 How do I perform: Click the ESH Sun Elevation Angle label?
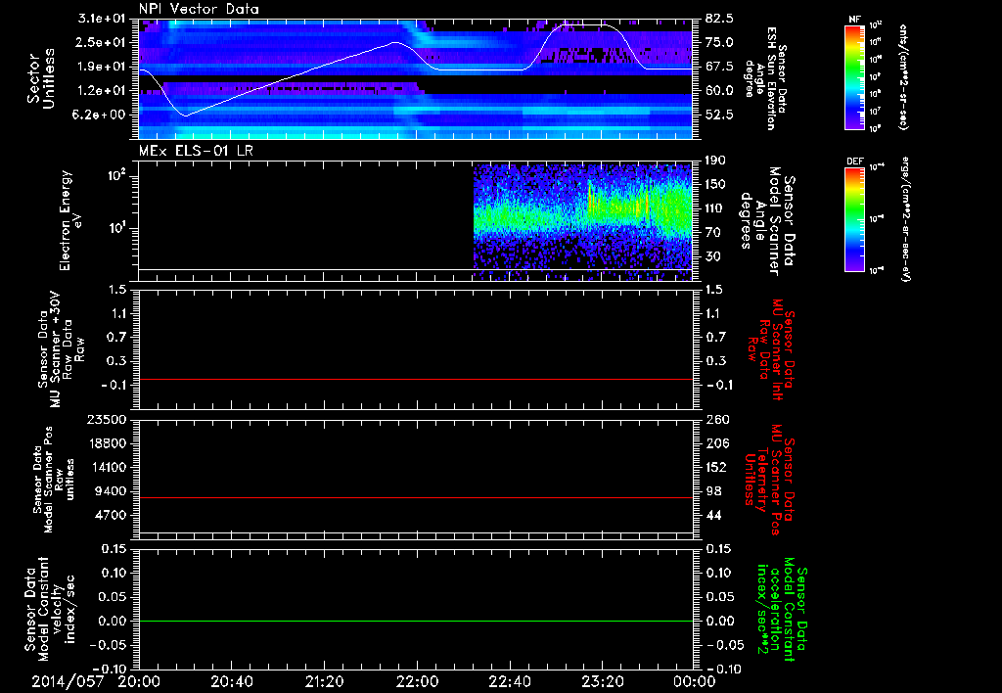772,76
